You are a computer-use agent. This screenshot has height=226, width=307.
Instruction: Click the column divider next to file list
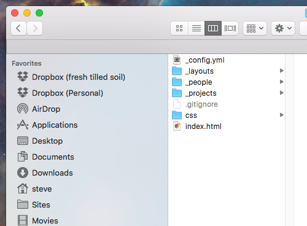click(x=289, y=140)
